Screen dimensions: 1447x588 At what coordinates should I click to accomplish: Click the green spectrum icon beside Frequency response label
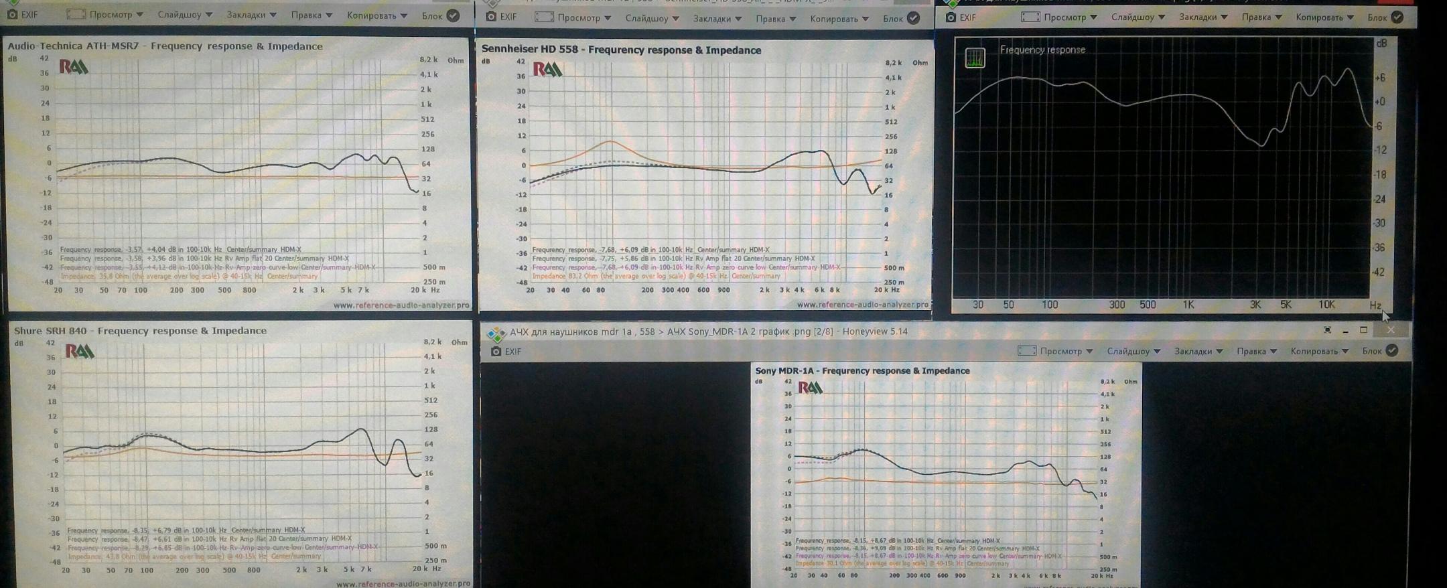975,58
